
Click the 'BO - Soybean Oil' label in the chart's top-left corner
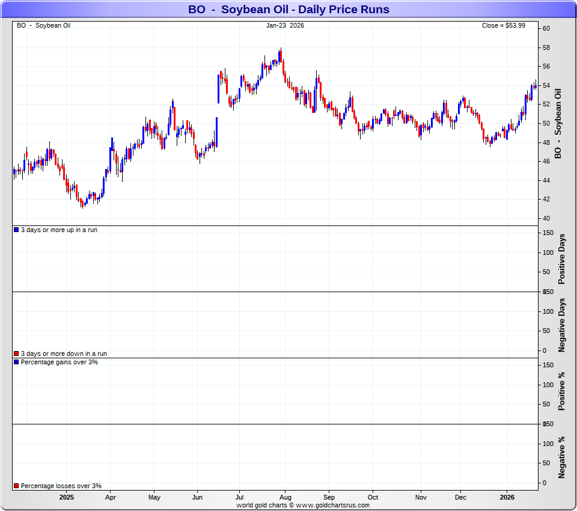[x=43, y=25]
